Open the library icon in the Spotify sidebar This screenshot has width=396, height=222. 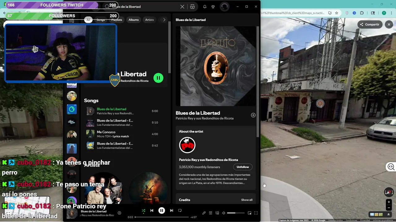pos(72,21)
